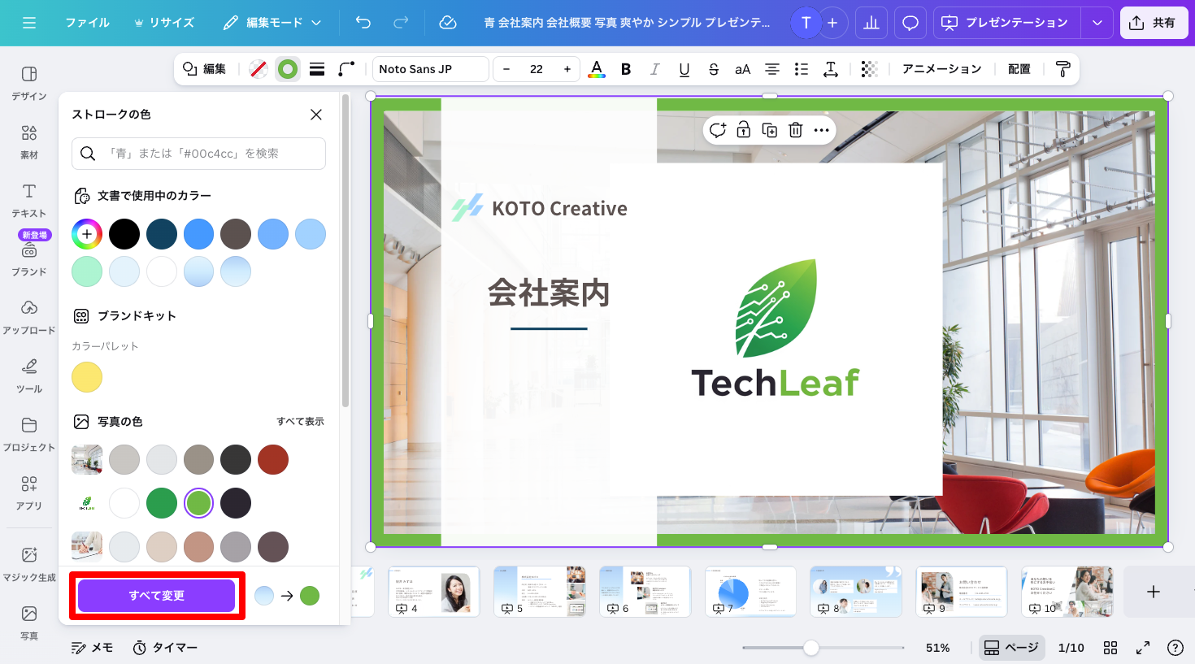
Task: Open the ファイル menu
Action: tap(87, 23)
